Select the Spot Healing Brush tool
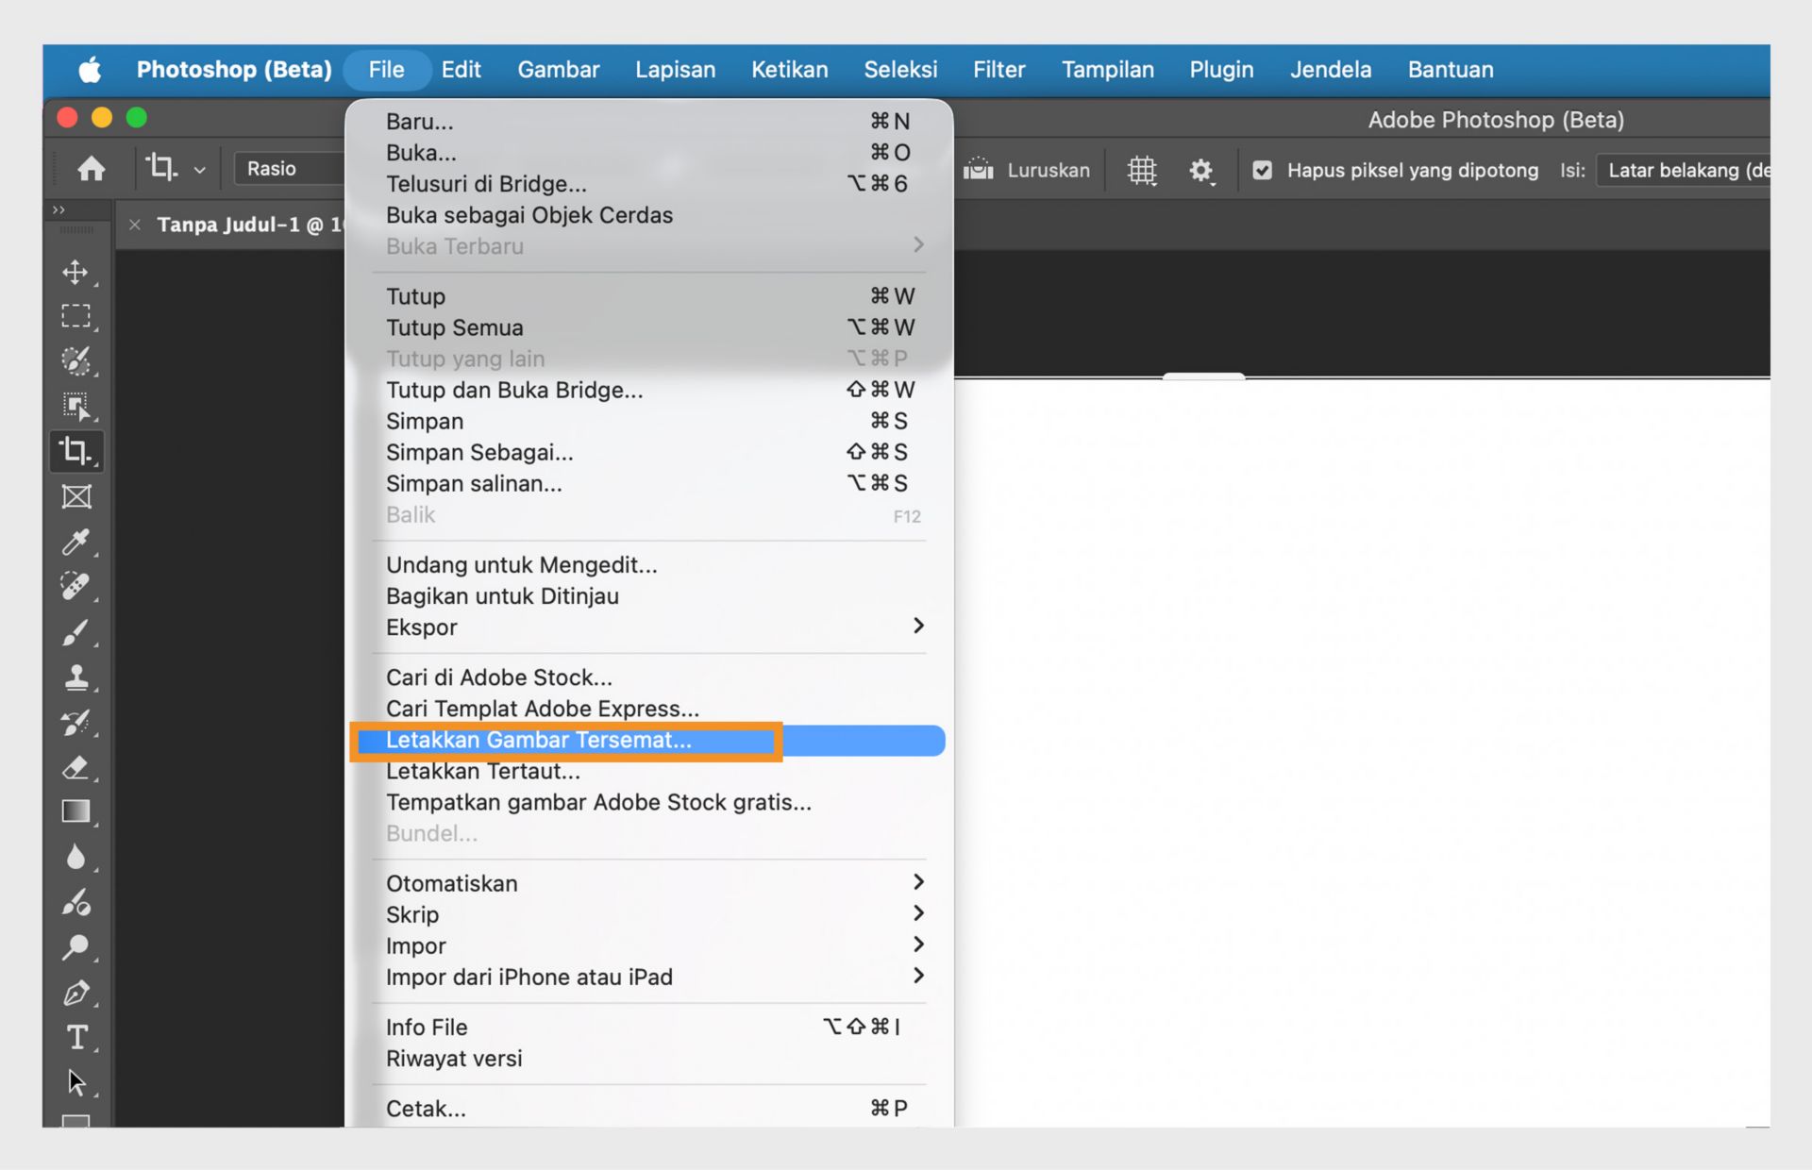Screen dimensions: 1812x1170 click(x=76, y=587)
